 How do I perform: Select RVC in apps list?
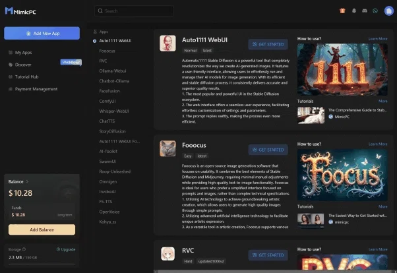[103, 61]
